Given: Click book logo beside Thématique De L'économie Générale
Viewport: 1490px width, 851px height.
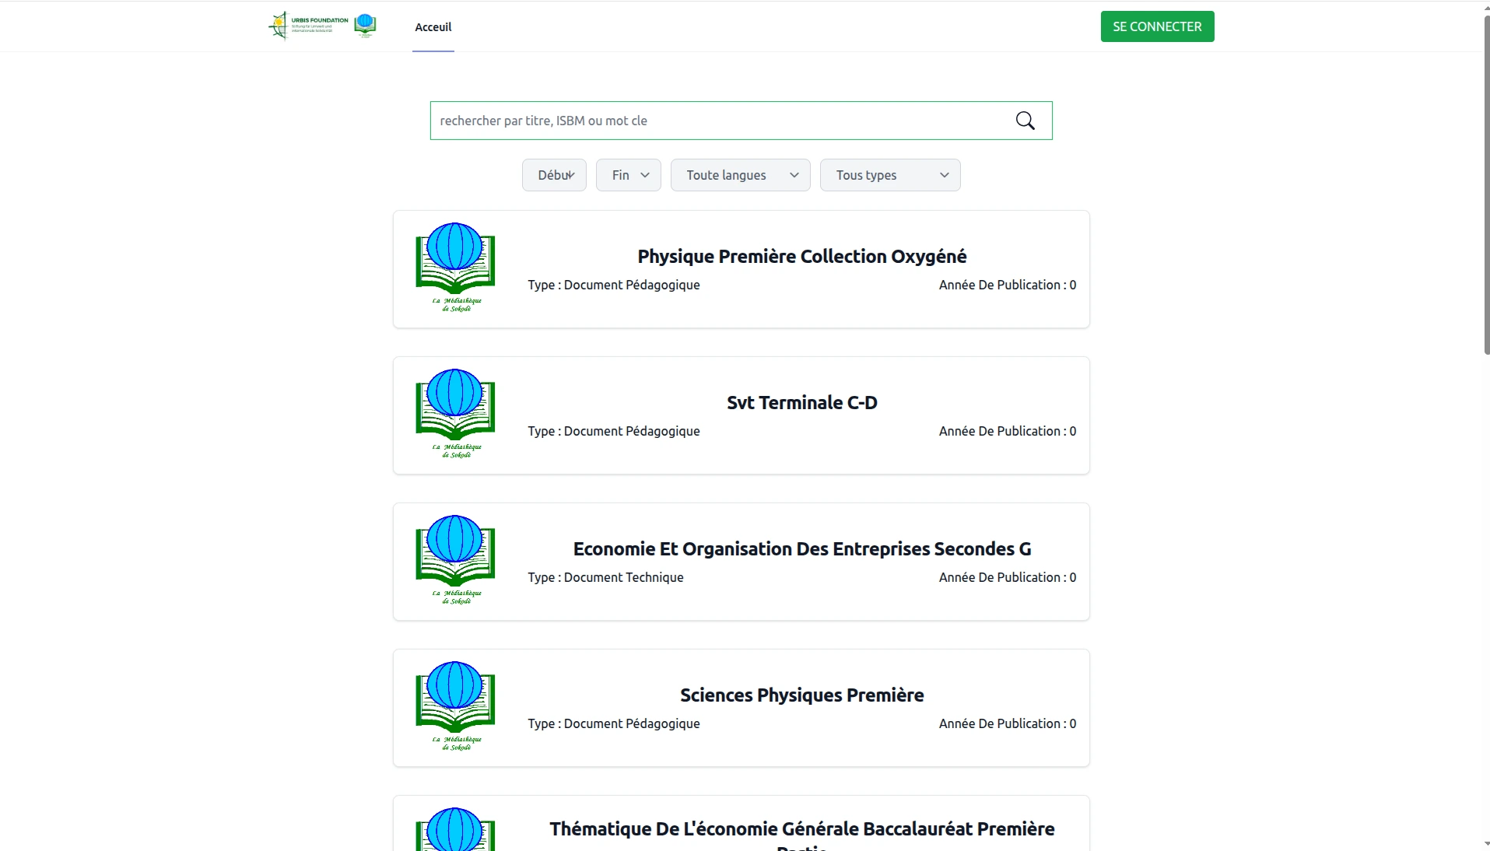Looking at the screenshot, I should (x=455, y=829).
